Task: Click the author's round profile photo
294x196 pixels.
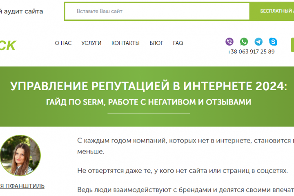Action: tap(20, 156)
